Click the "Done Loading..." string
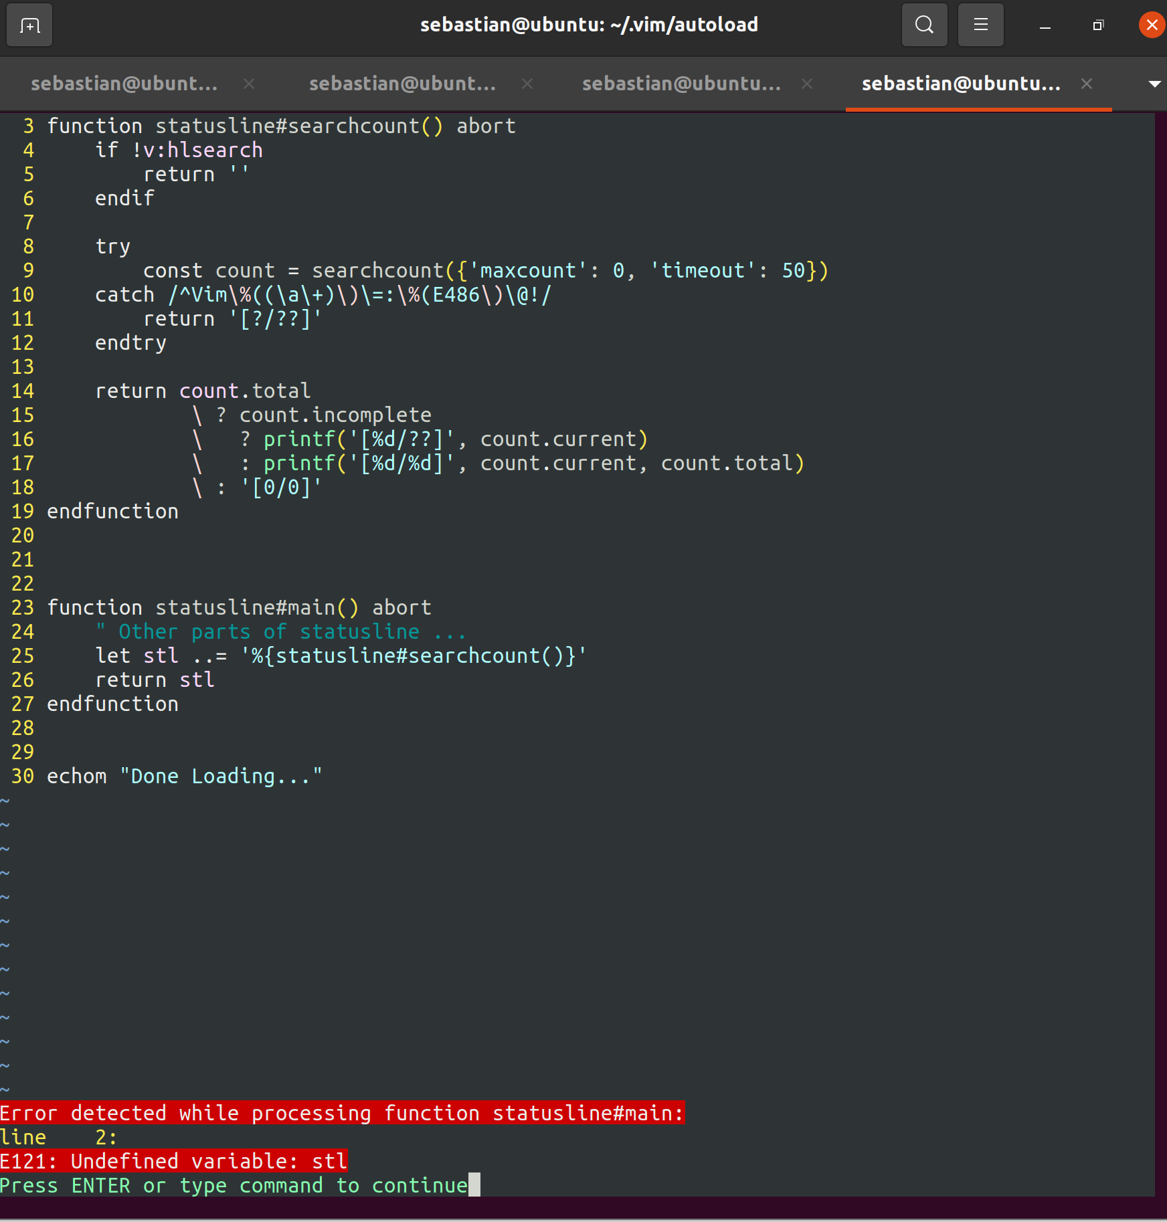Screen dimensions: 1167x1222 click(221, 776)
